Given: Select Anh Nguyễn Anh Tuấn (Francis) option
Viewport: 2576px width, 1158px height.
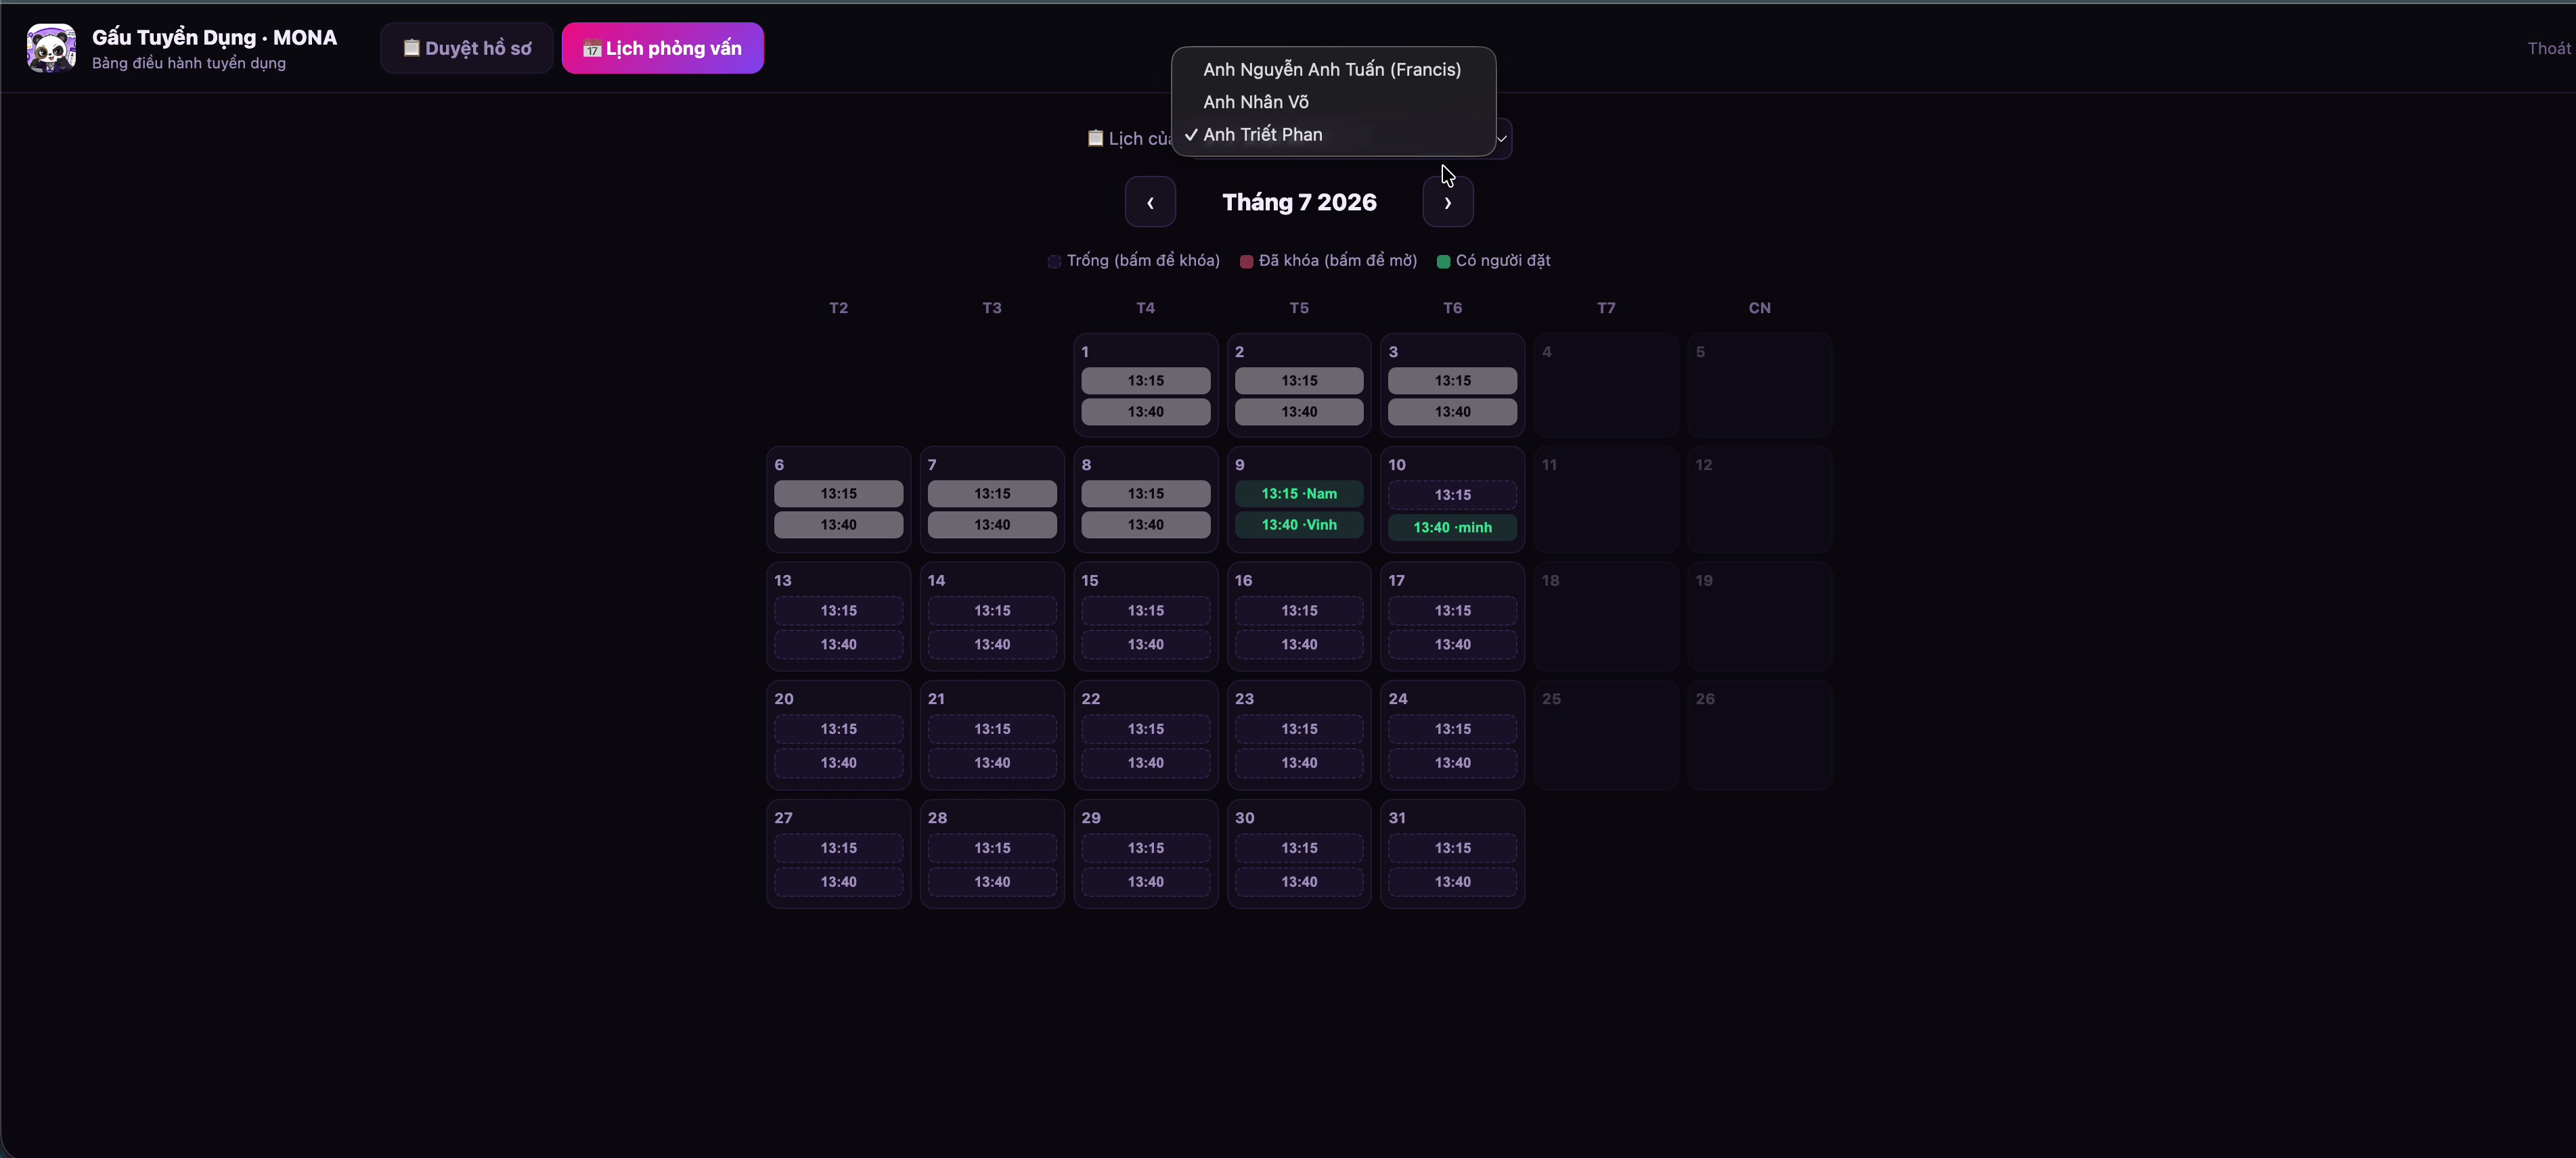Looking at the screenshot, I should [x=1332, y=69].
